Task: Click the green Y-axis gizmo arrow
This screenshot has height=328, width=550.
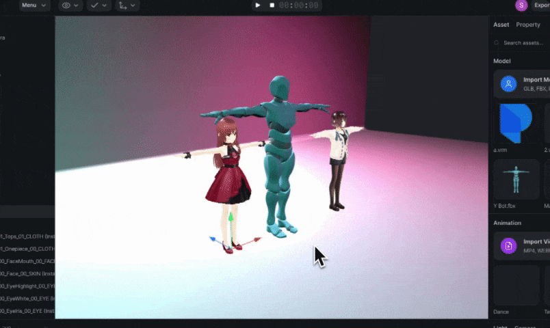Action: coord(231,217)
